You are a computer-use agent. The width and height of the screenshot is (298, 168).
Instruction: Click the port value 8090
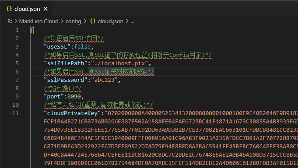[x=74, y=97]
